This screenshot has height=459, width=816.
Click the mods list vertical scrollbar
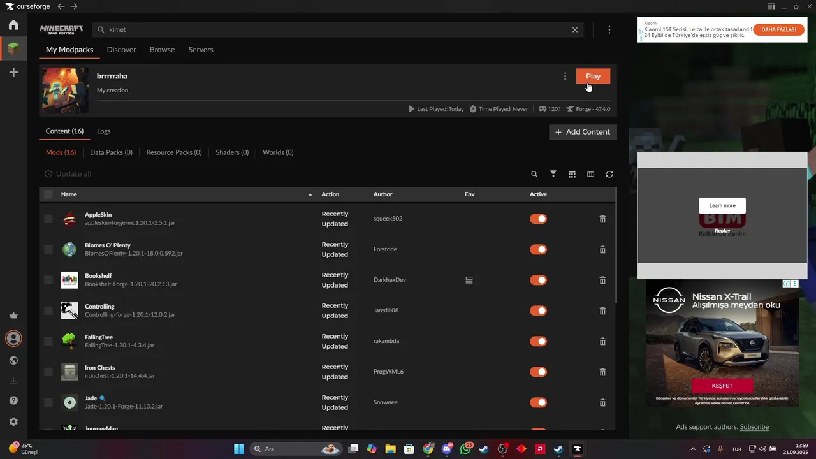(x=616, y=245)
